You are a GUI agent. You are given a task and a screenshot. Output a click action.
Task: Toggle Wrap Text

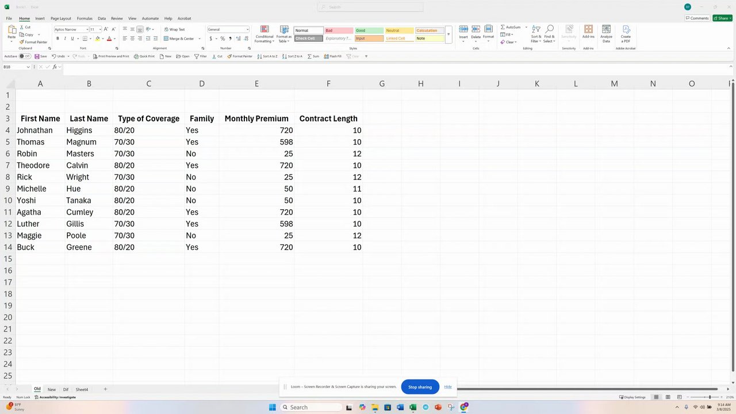(x=174, y=29)
